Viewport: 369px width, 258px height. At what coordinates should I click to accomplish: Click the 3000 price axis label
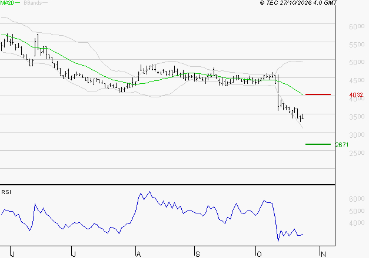[357, 135]
